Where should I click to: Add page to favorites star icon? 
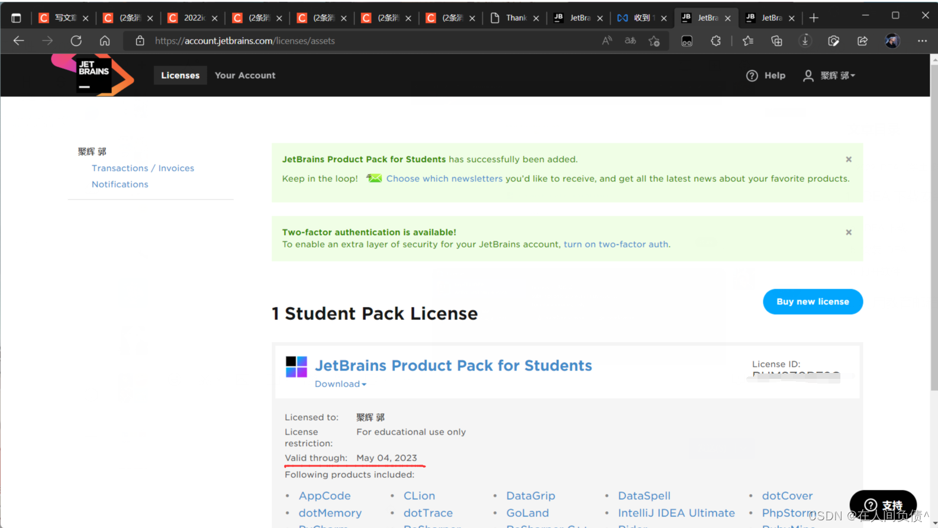(x=654, y=41)
